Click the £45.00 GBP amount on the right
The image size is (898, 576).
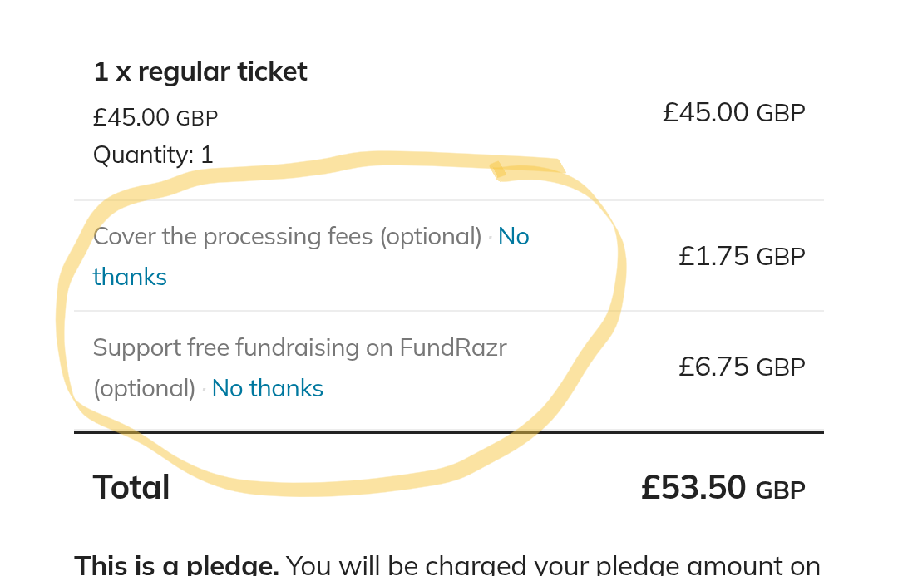(x=733, y=111)
